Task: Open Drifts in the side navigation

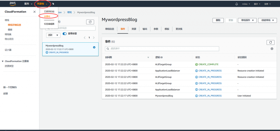Action: (10, 30)
